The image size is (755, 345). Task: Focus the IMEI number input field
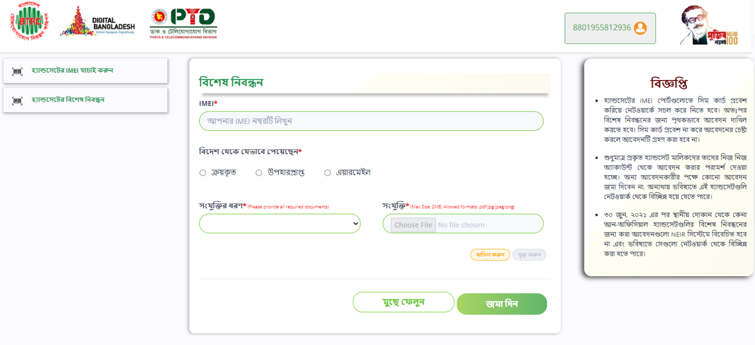(371, 121)
